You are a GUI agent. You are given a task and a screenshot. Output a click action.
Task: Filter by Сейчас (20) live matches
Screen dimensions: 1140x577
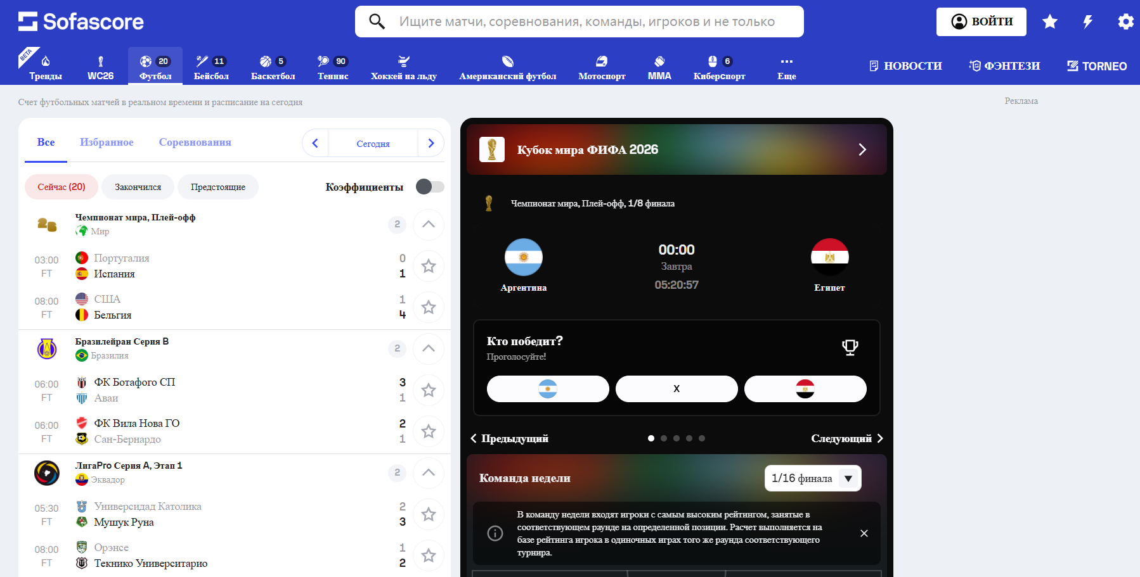click(62, 187)
